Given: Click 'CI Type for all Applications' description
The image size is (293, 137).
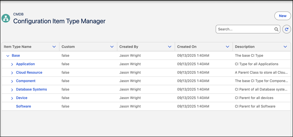Looking at the screenshot, I should 256,64.
